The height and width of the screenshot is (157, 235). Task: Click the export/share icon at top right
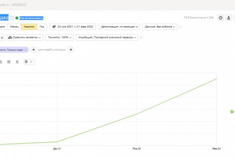click(x=229, y=18)
